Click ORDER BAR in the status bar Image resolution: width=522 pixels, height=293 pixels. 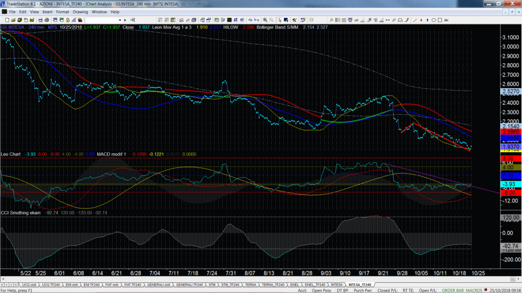click(x=453, y=290)
